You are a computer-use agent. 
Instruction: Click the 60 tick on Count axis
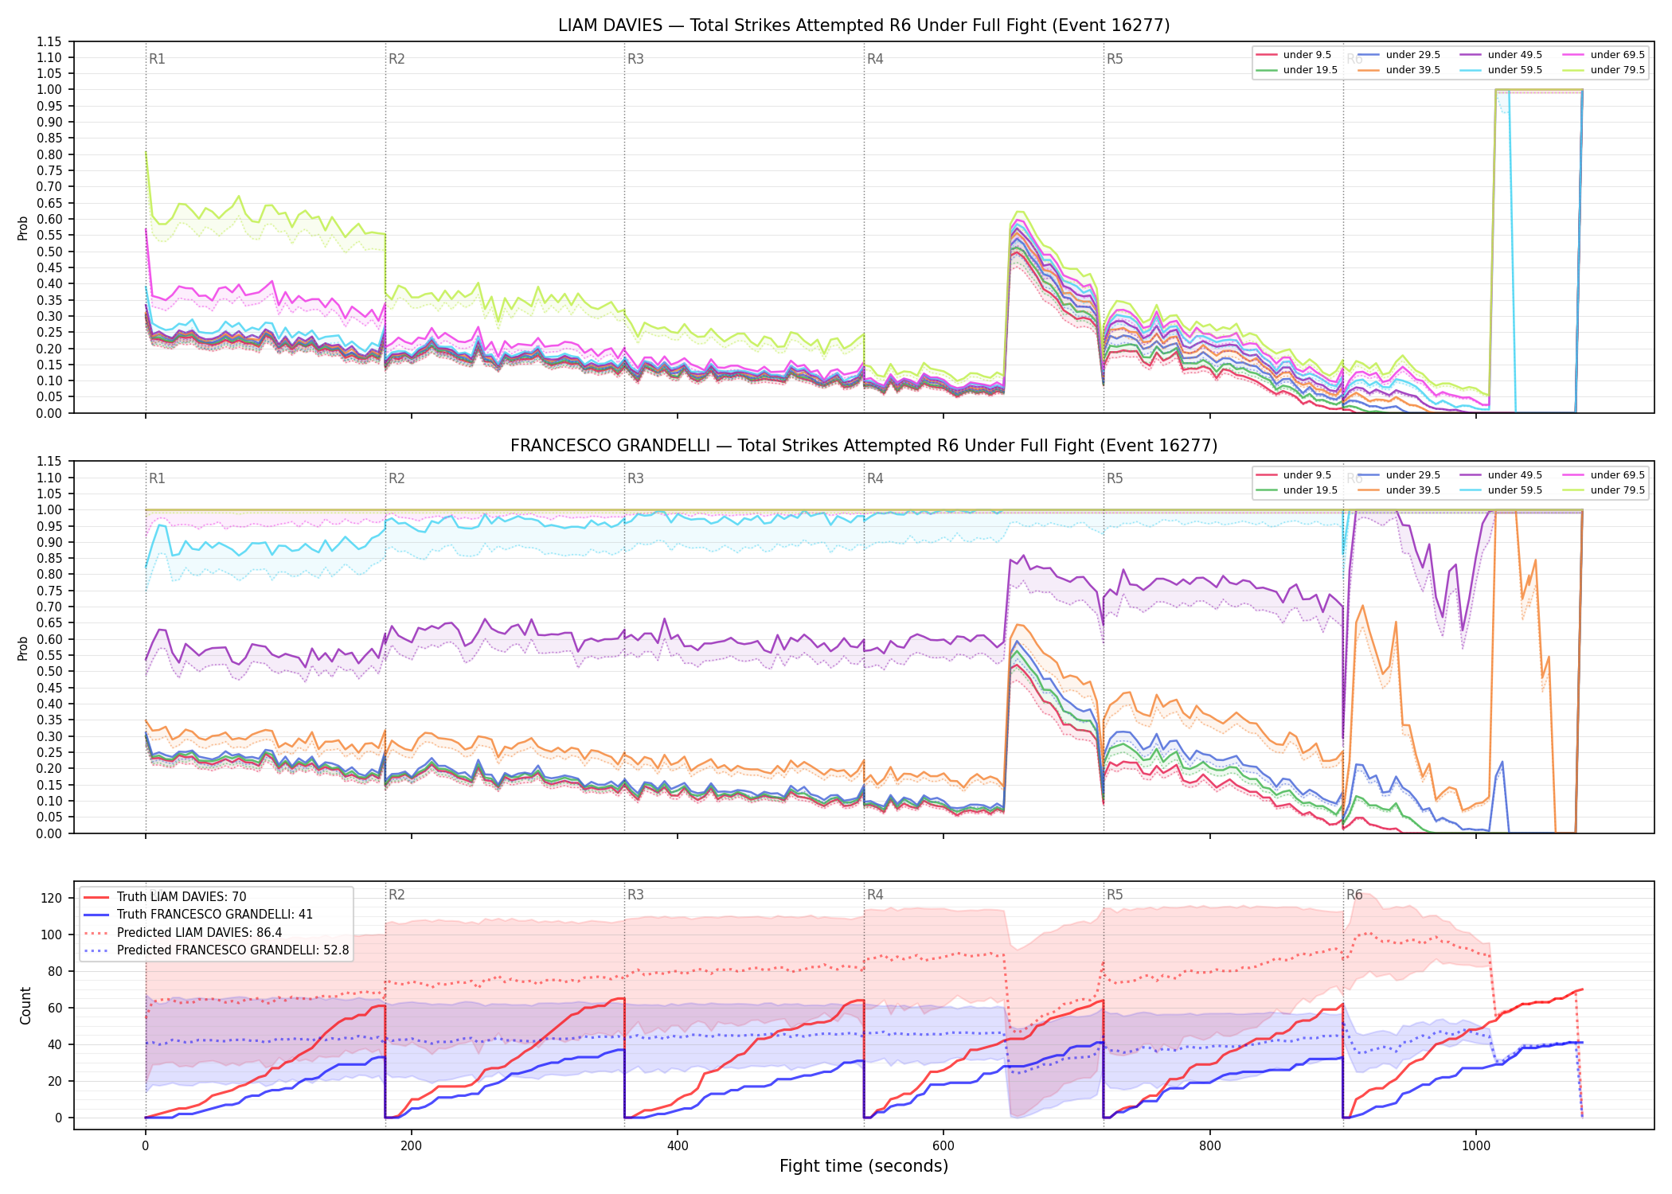pos(55,1008)
